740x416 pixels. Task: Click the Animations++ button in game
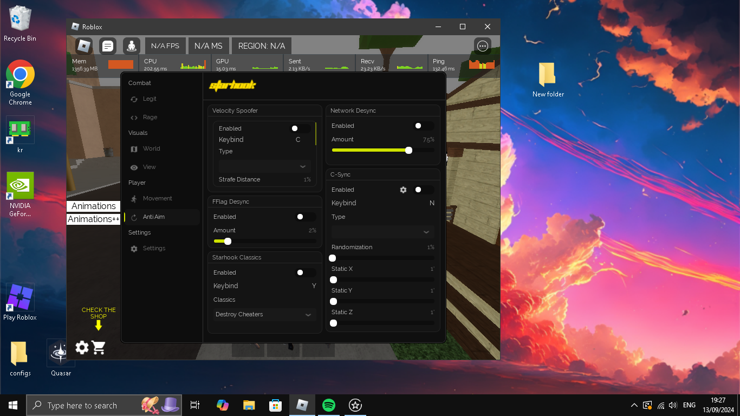pyautogui.click(x=93, y=219)
